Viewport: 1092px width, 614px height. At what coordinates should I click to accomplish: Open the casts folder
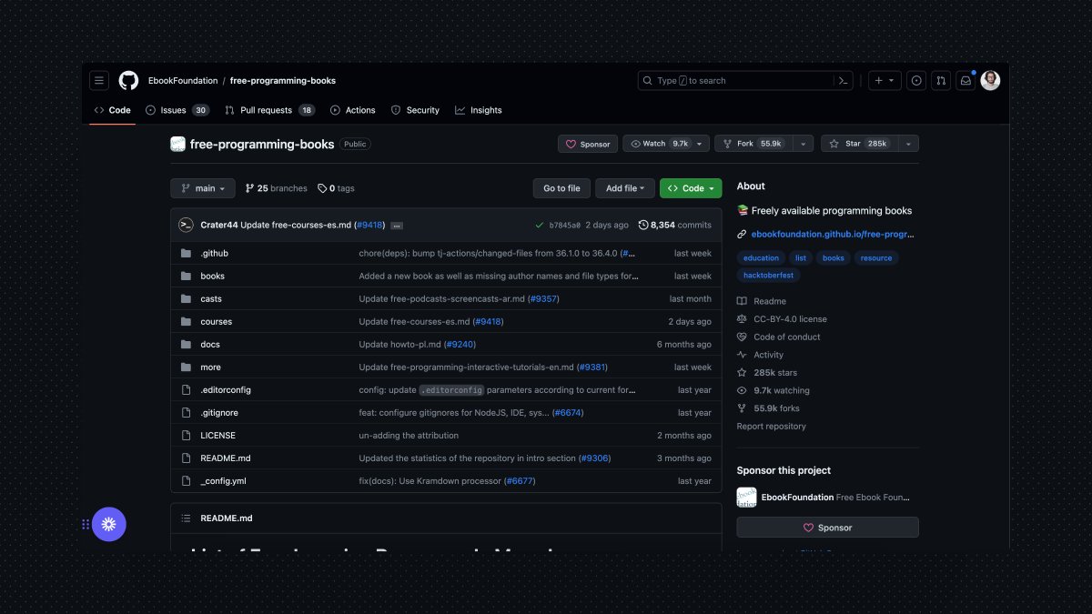211,298
